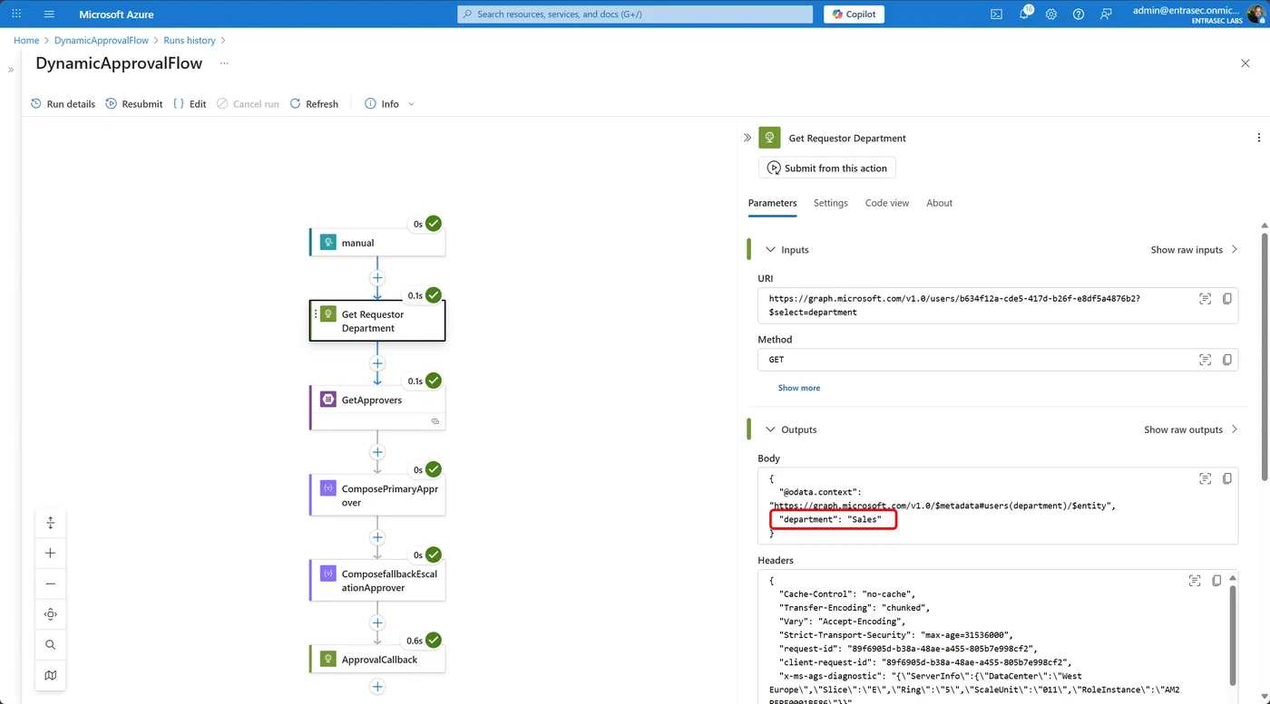Image resolution: width=1270 pixels, height=704 pixels.
Task: Copy the Method value
Action: [x=1227, y=360]
